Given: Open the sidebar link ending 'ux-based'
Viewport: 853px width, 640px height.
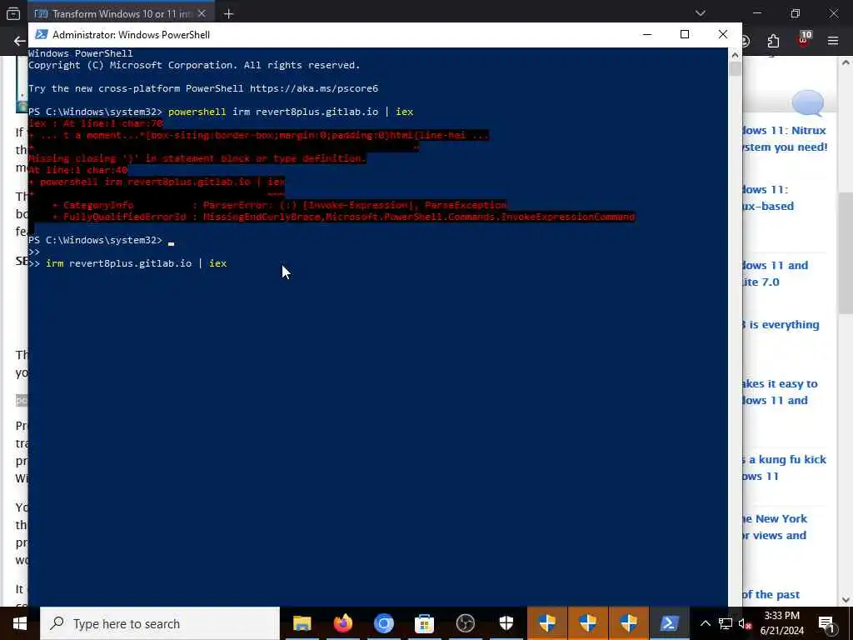Looking at the screenshot, I should click(x=767, y=197).
